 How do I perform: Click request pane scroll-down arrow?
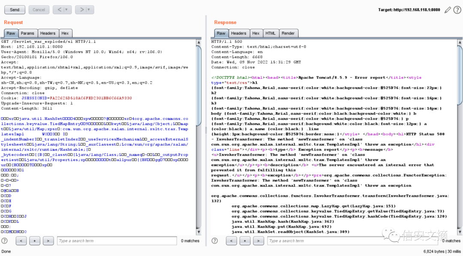[x=199, y=232]
